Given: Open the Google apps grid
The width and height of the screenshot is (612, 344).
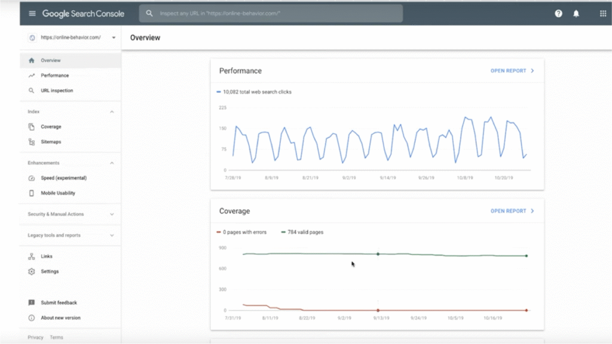Looking at the screenshot, I should point(602,13).
